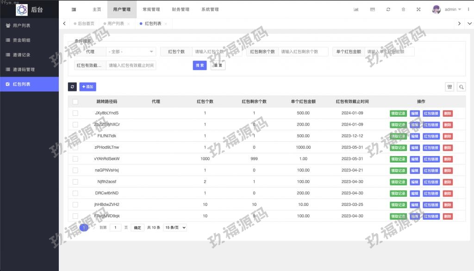
Task: Tick the select-all checkbox in the table header
Action: [75, 102]
